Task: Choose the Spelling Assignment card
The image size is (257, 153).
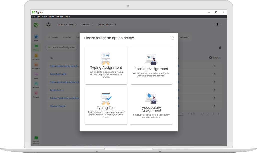Action: pyautogui.click(x=151, y=65)
